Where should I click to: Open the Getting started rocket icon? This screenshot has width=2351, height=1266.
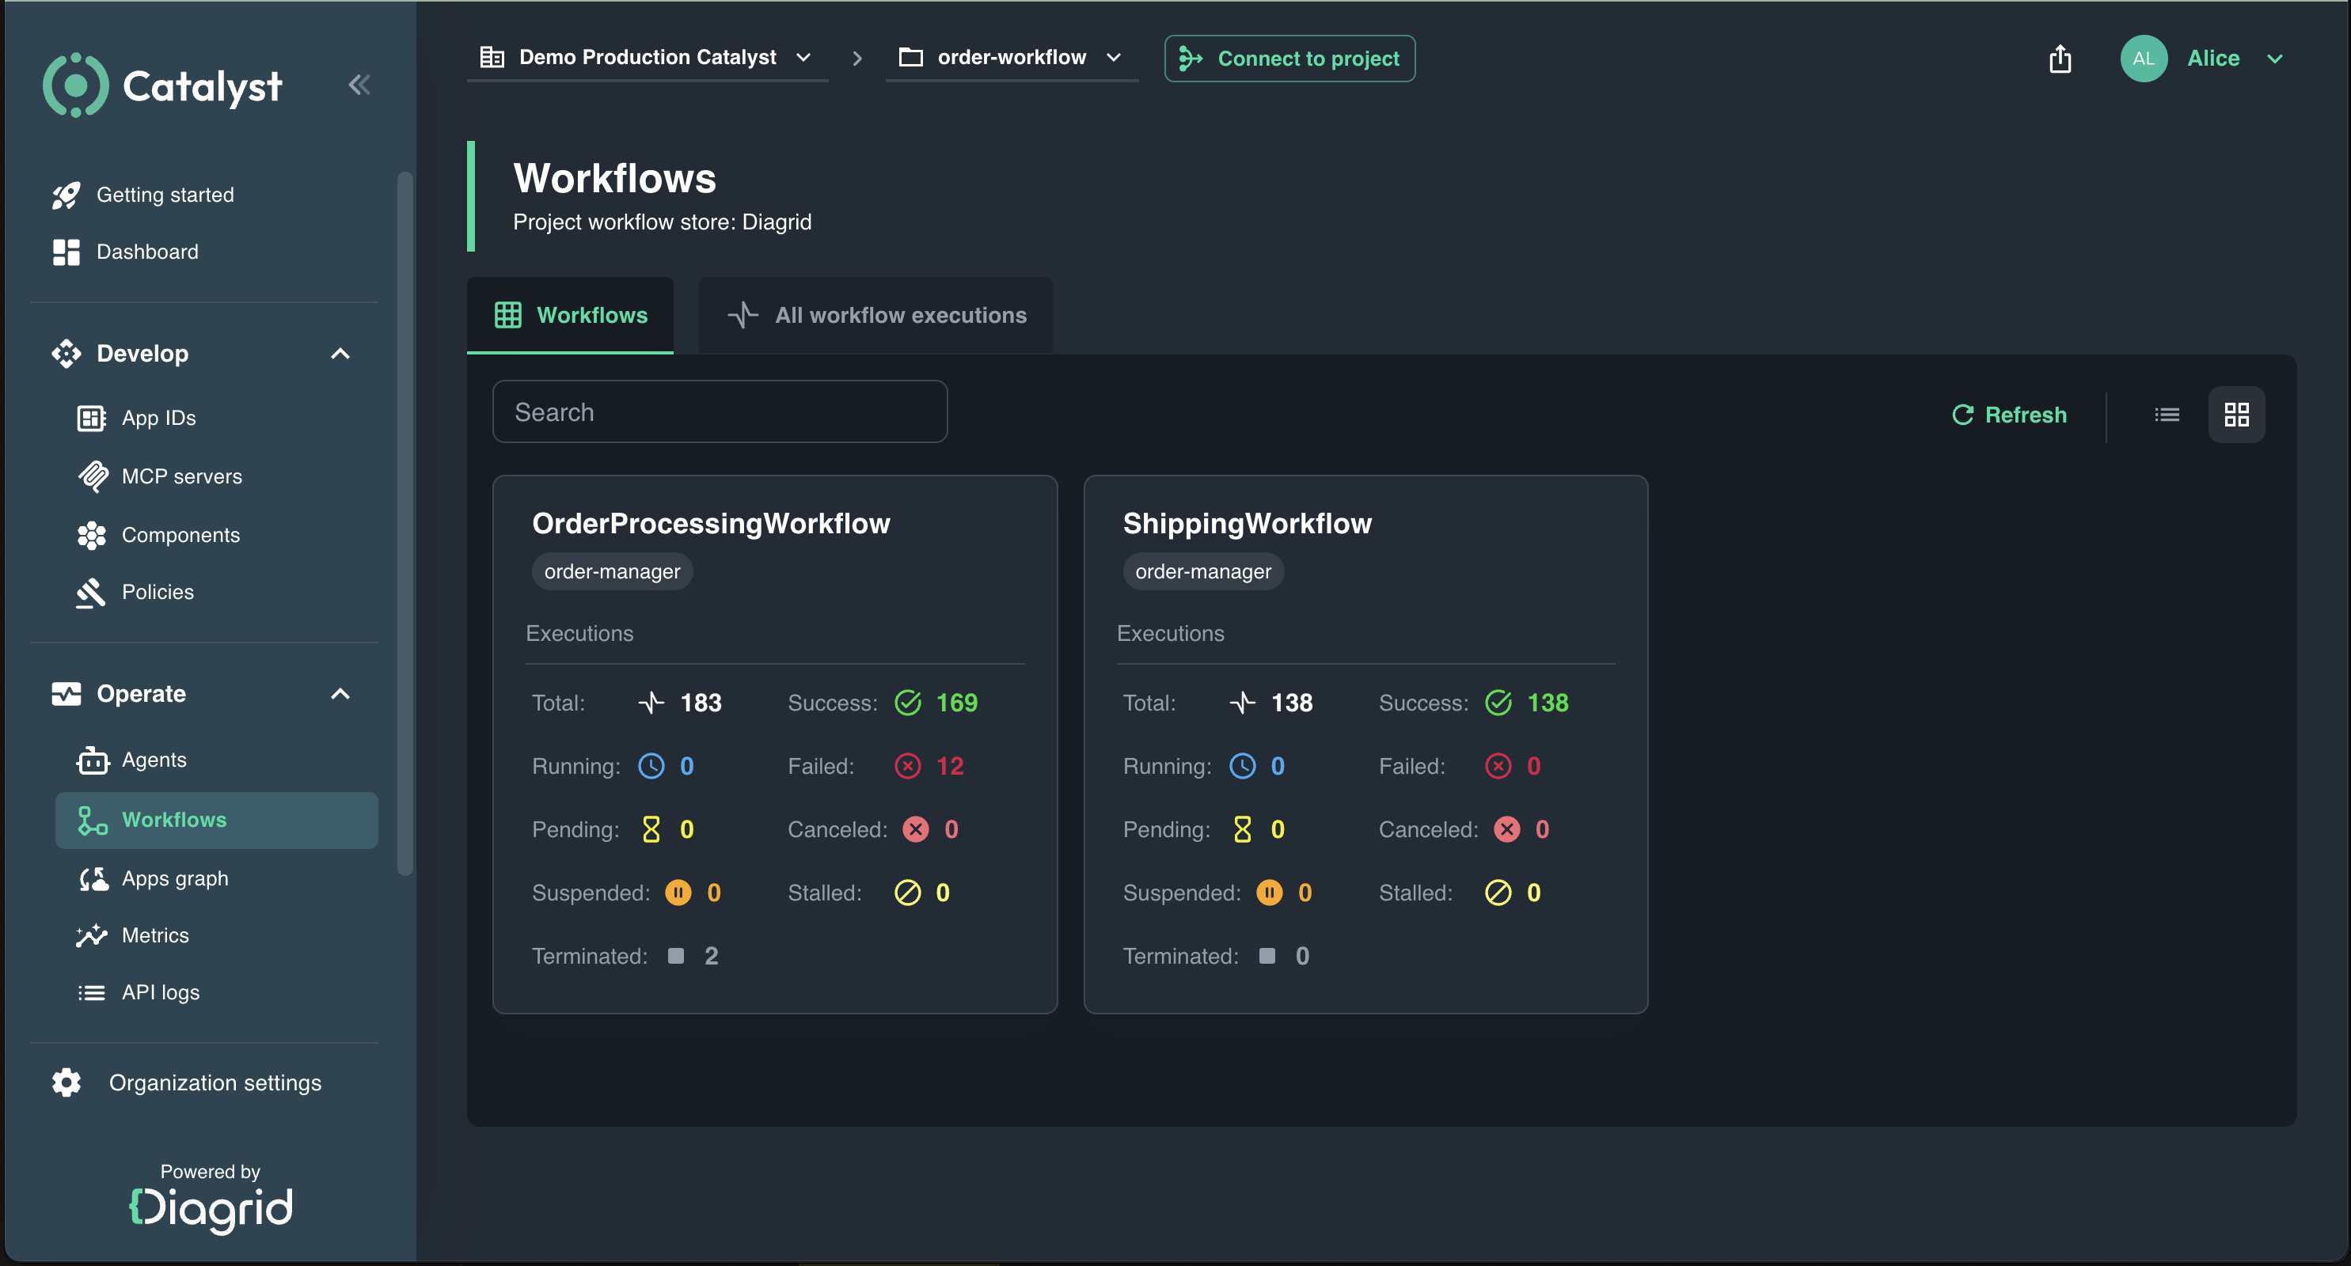66,195
